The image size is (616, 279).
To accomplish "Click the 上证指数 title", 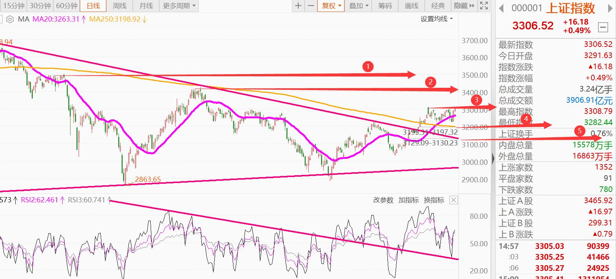I will point(571,8).
